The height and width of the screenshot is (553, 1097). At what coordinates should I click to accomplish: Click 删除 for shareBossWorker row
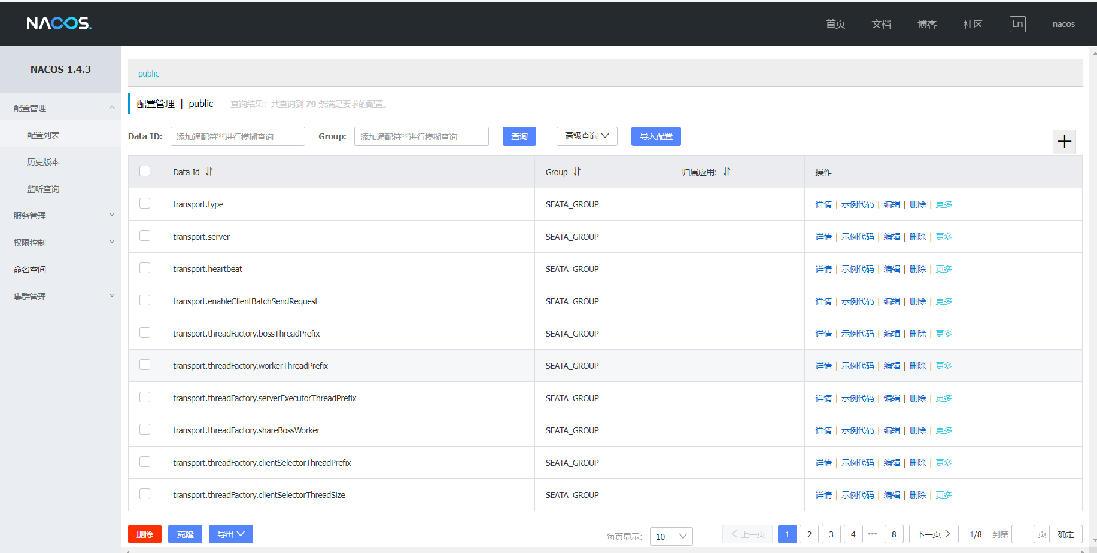point(917,430)
